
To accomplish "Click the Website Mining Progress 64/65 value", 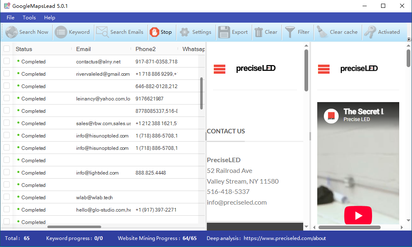I will [x=190, y=238].
